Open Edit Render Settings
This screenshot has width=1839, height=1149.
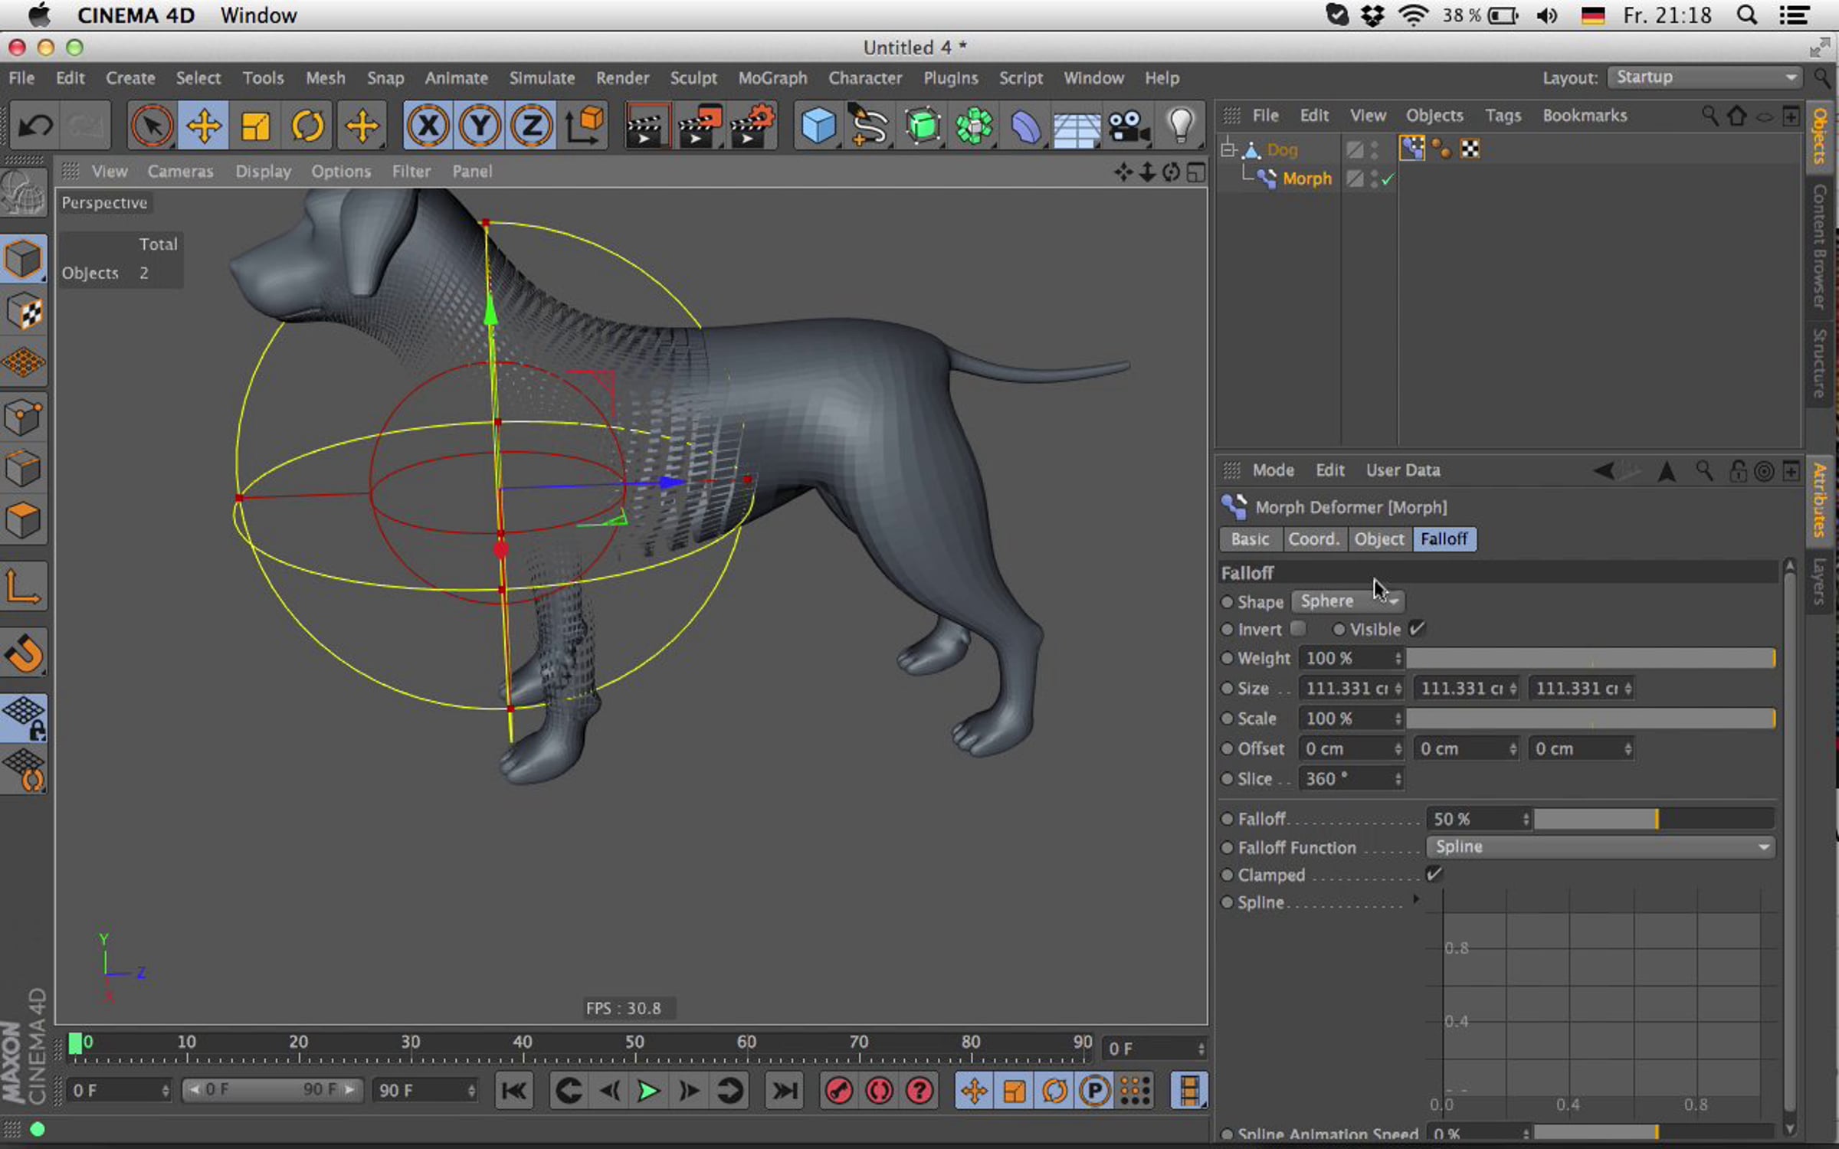coord(752,125)
